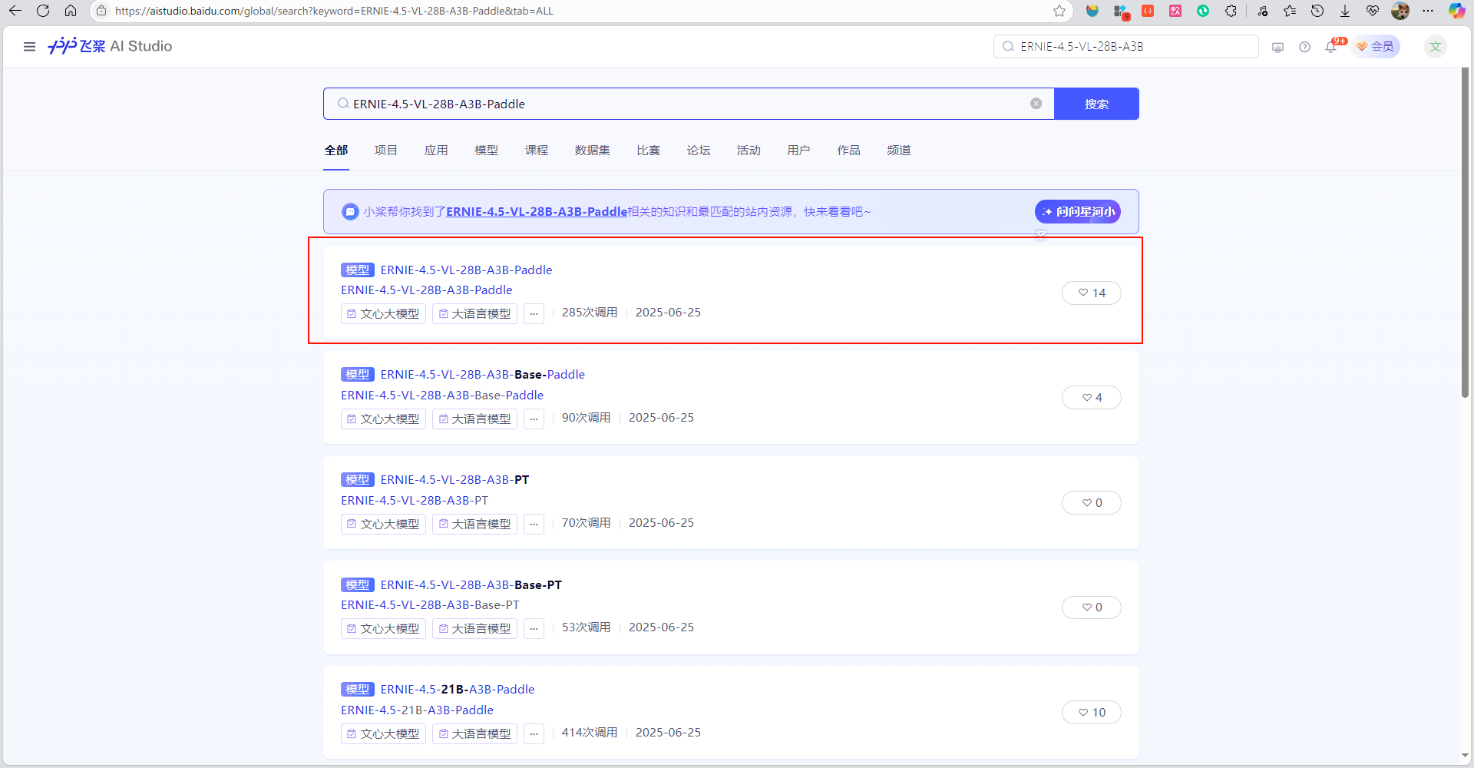This screenshot has width=1474, height=768.
Task: Open the AI Studio help icon
Action: 1304,47
